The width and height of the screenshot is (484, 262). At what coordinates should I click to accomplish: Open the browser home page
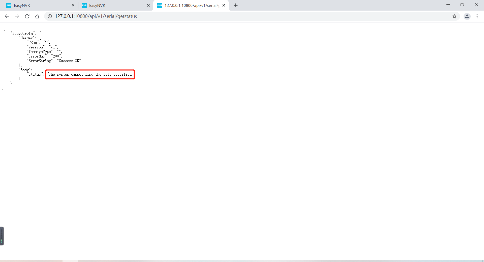click(37, 16)
